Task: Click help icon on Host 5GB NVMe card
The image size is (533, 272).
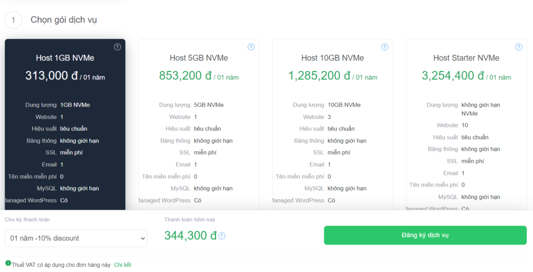Action: [251, 47]
